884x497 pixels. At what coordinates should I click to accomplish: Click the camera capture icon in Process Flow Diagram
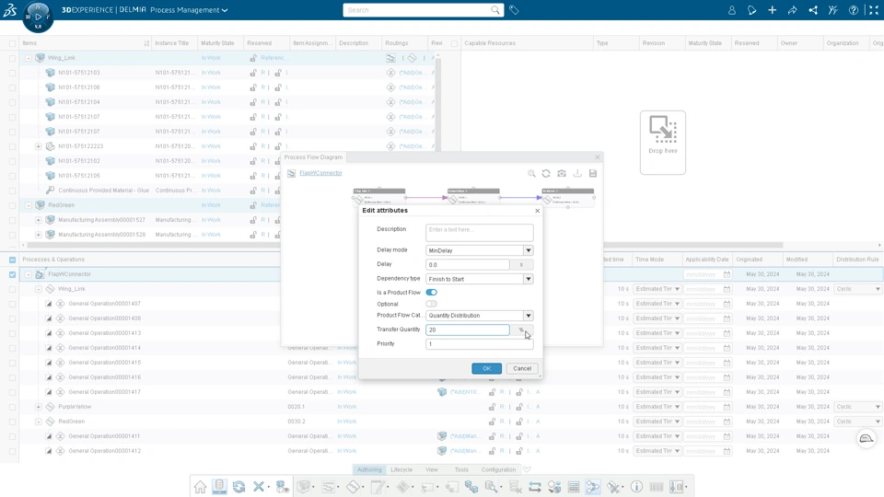pyautogui.click(x=562, y=174)
